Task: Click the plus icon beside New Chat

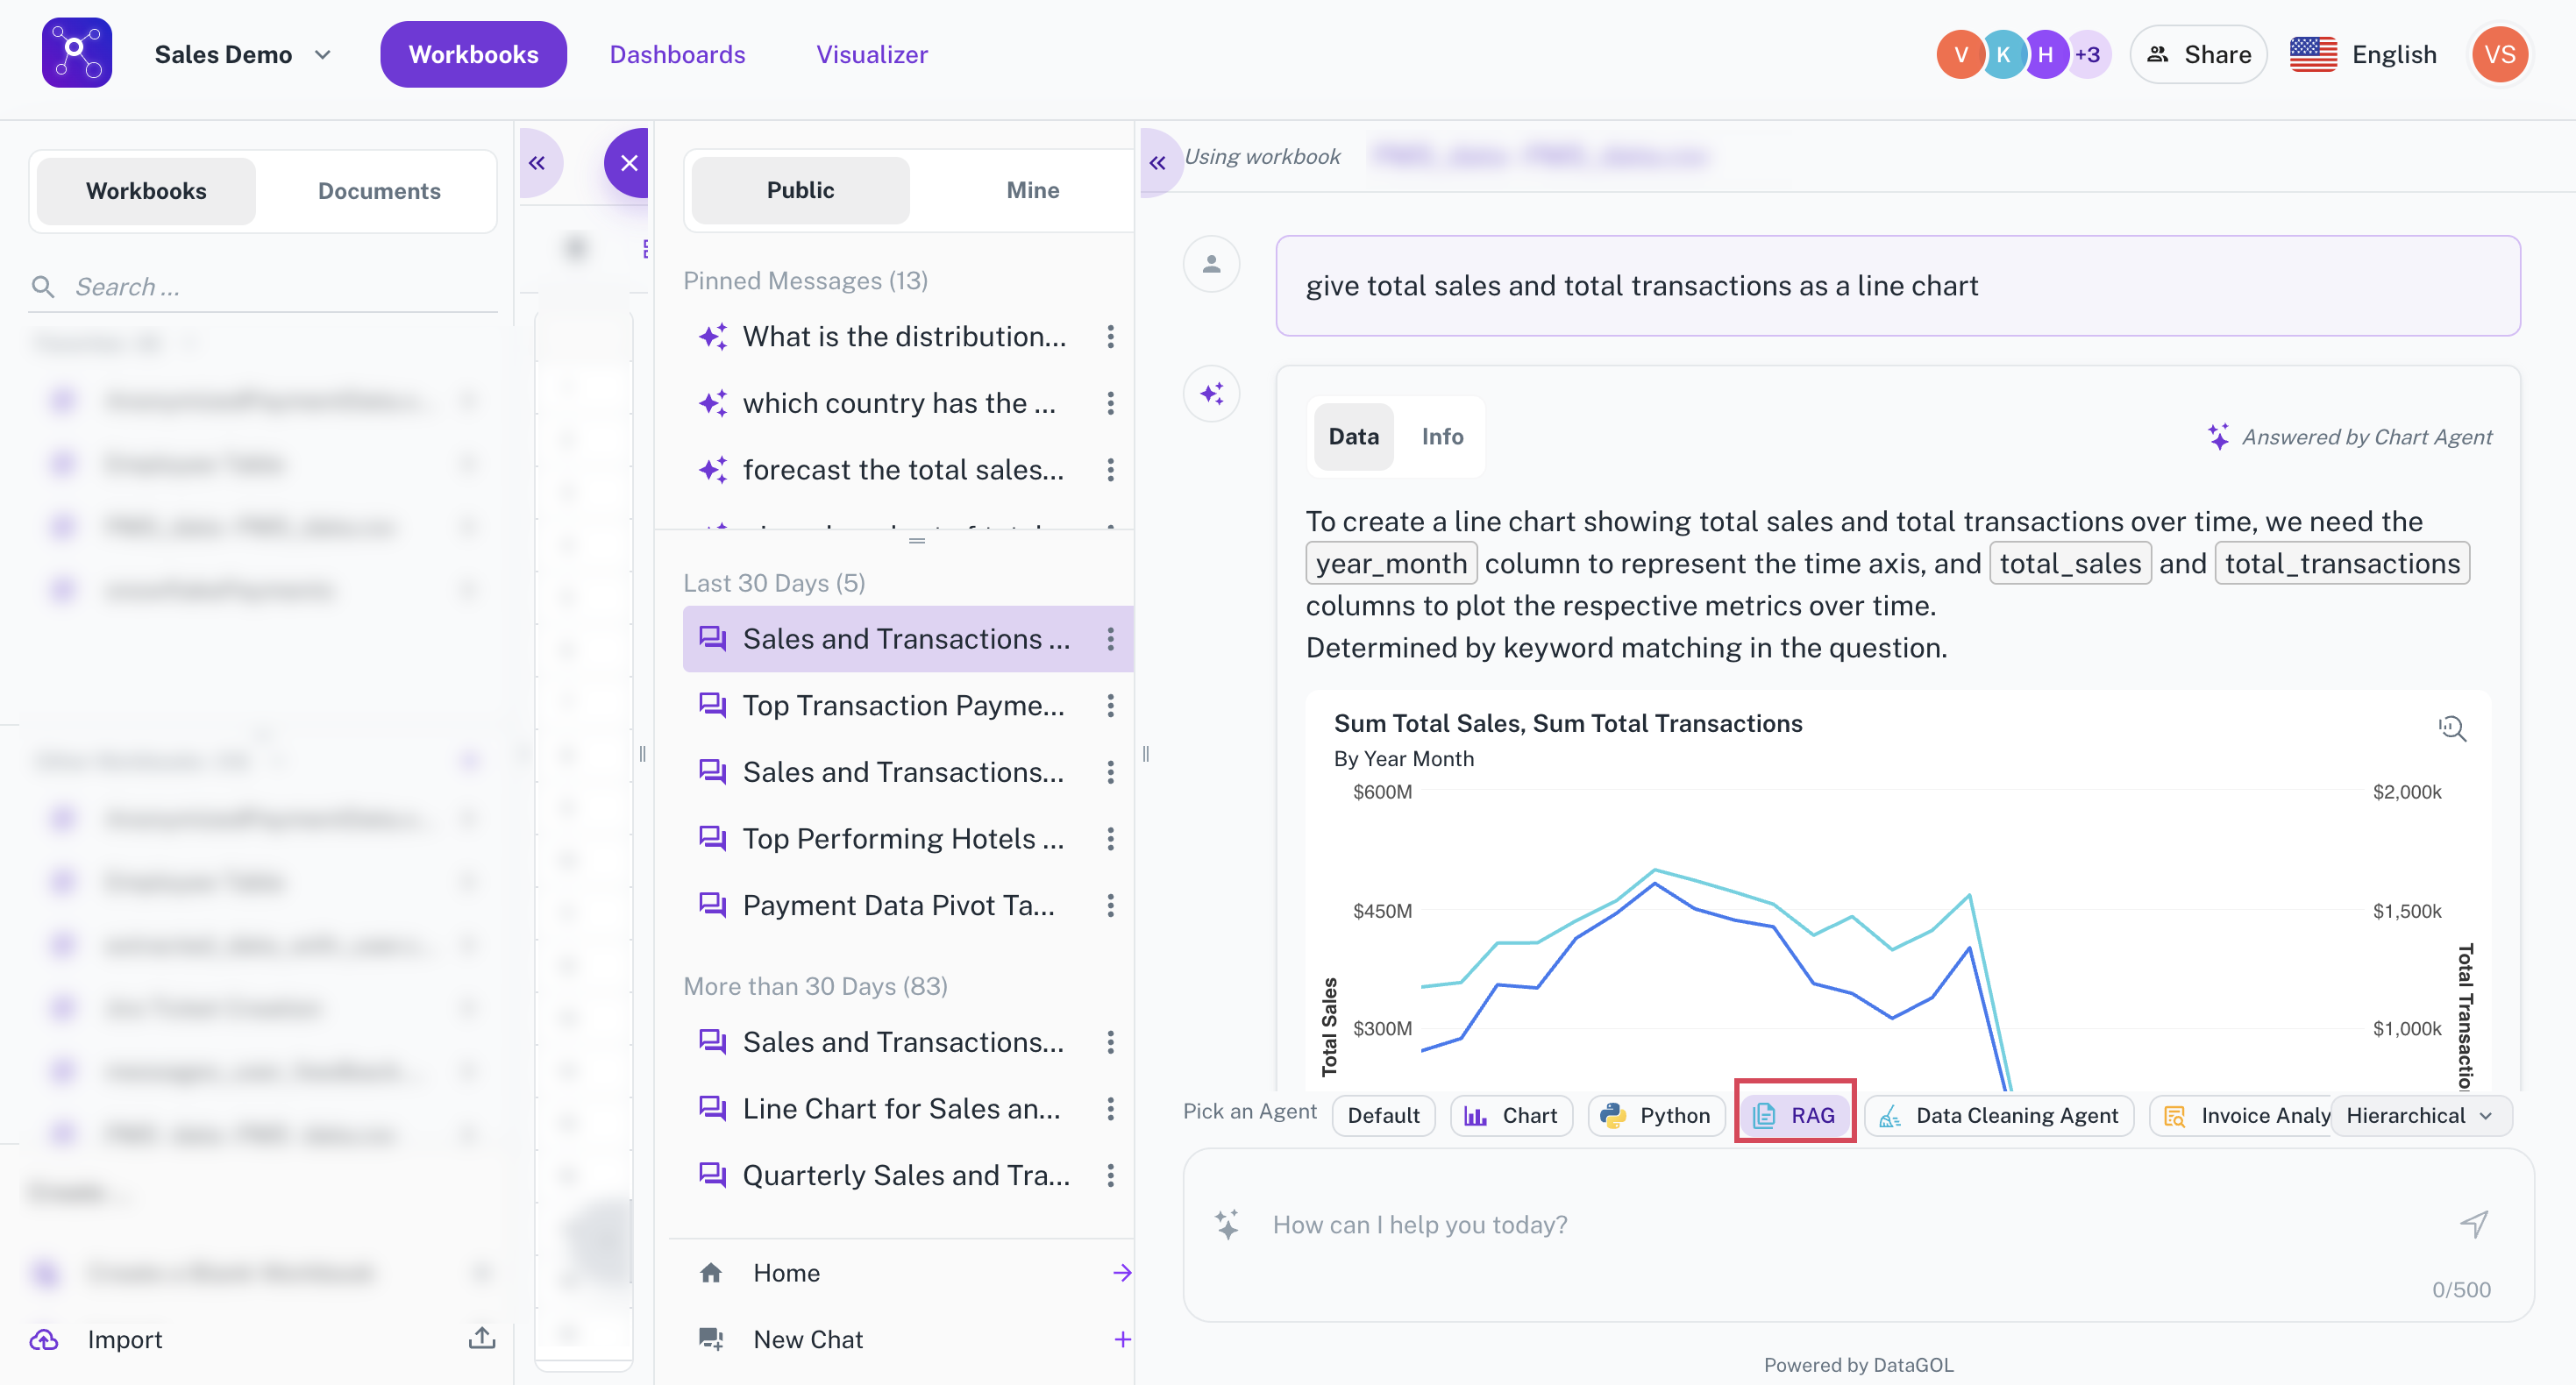Action: (1122, 1340)
